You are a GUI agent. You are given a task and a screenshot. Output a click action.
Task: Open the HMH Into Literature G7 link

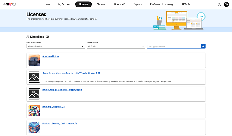[53, 107]
